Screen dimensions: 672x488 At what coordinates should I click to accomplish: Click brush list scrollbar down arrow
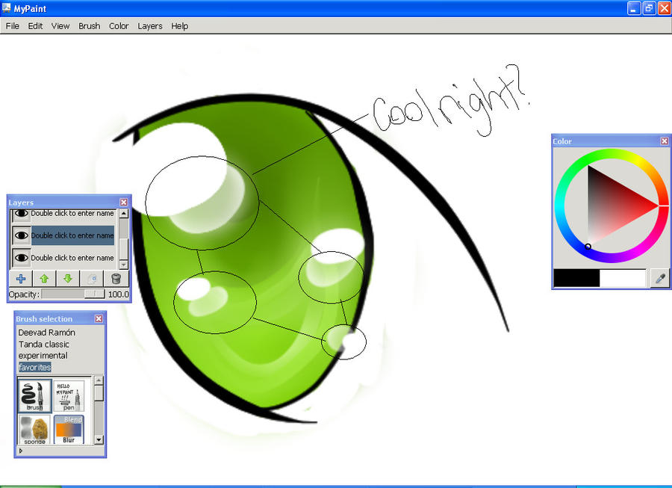(x=99, y=439)
